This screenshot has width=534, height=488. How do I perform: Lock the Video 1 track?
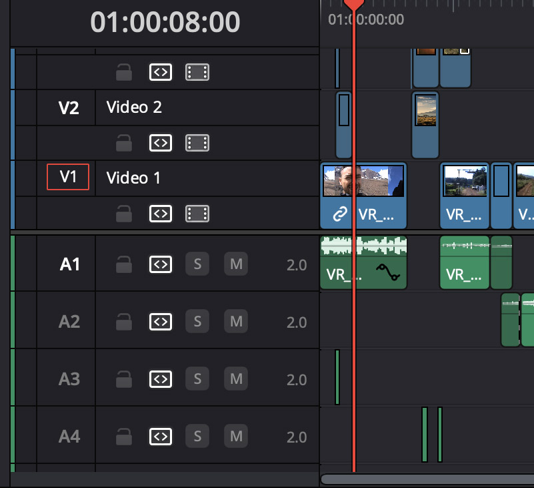(x=124, y=214)
